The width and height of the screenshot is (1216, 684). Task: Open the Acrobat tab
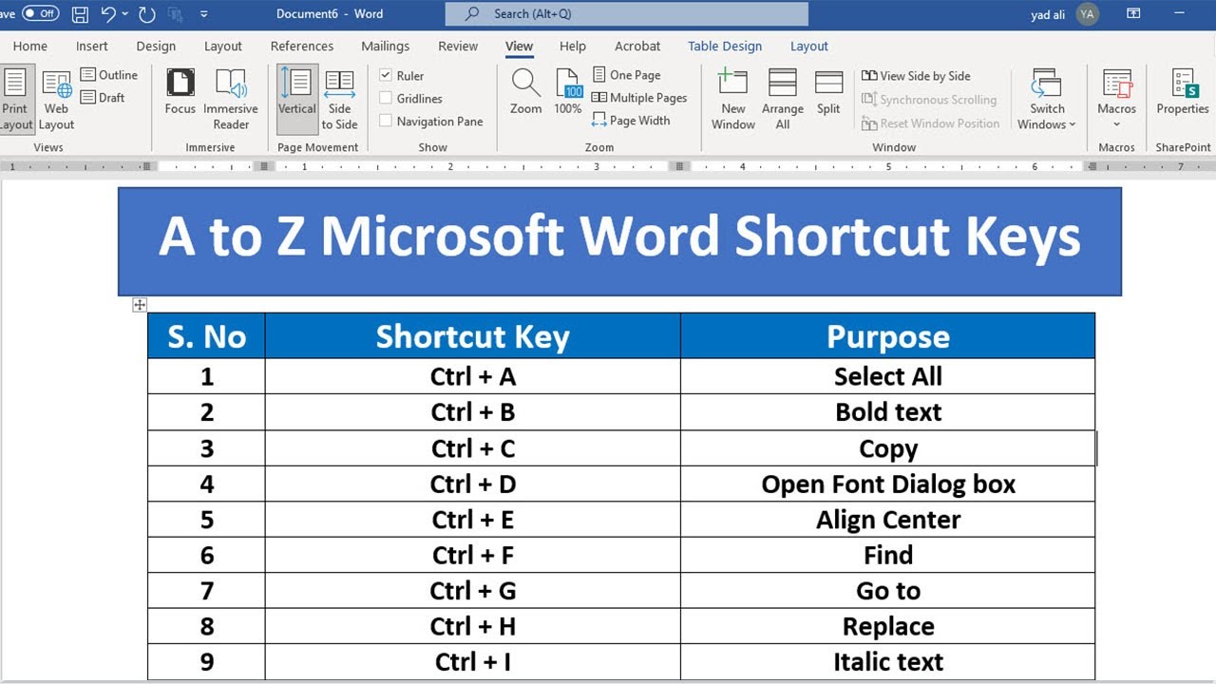[x=637, y=46]
